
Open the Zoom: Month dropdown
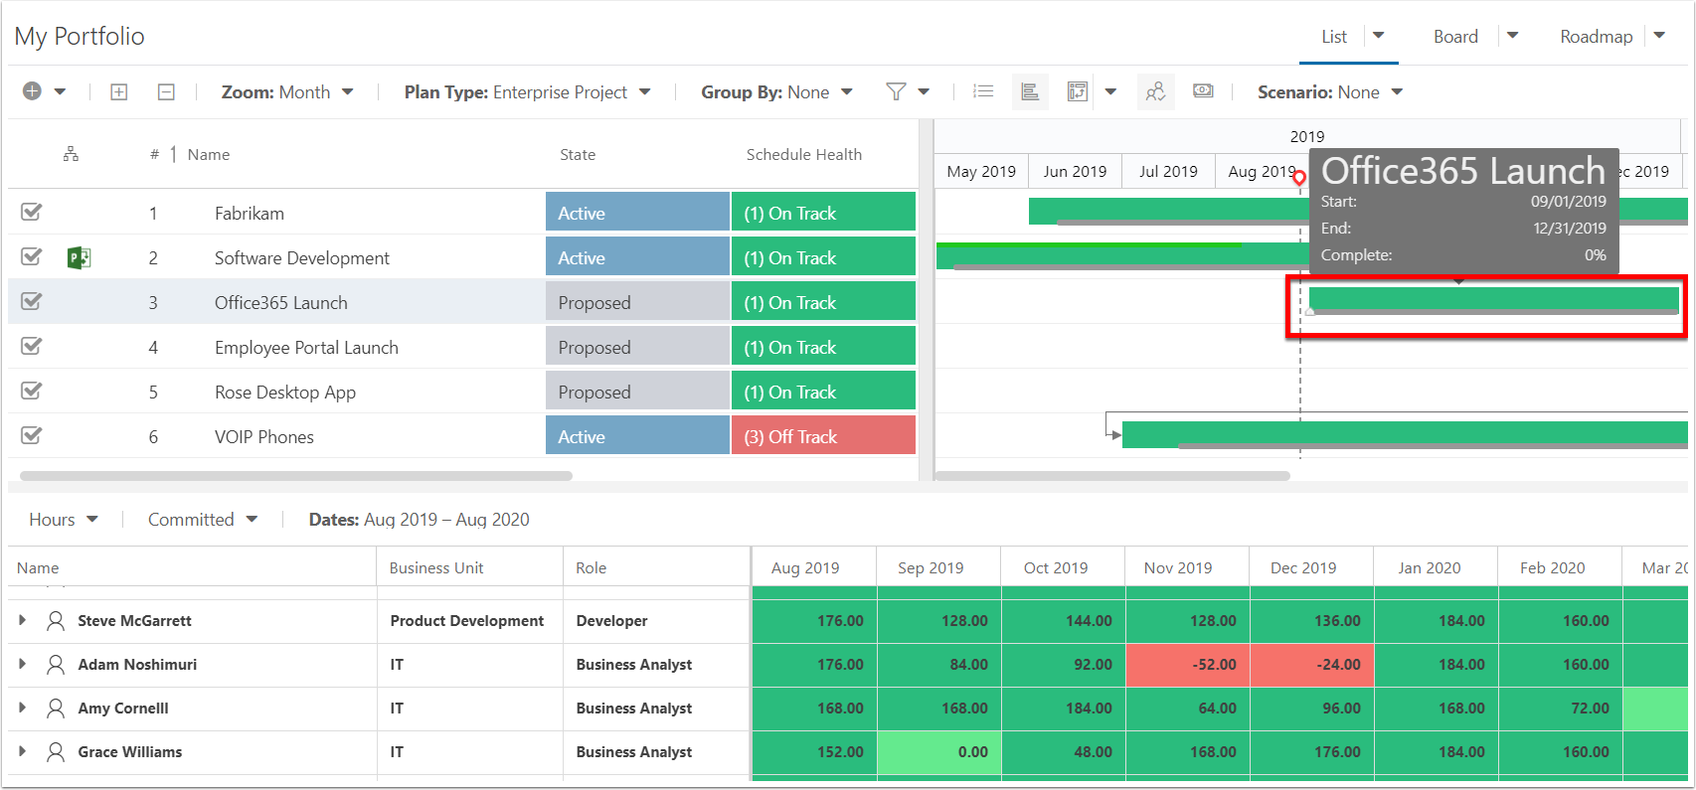pyautogui.click(x=287, y=92)
